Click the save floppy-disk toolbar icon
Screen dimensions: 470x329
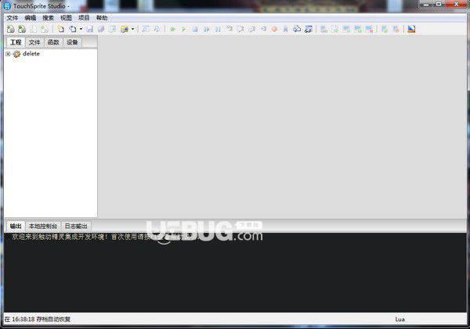(89, 29)
